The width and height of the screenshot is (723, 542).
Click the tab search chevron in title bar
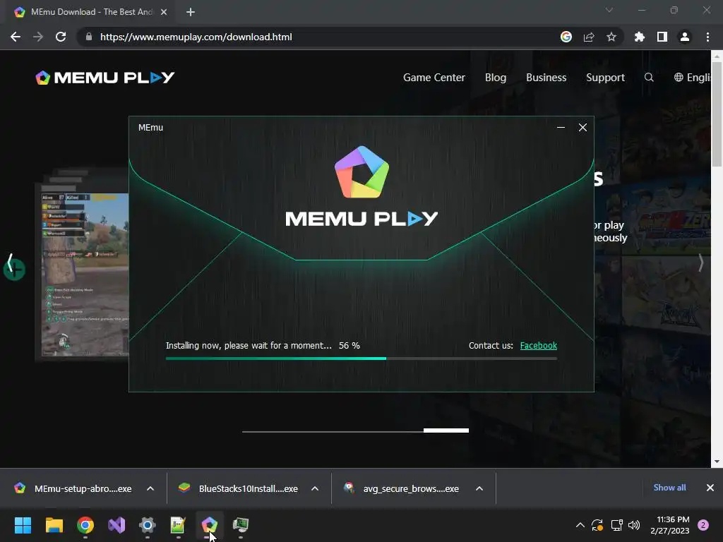coord(609,10)
